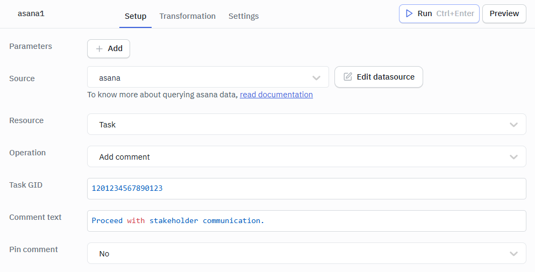The image size is (535, 272).
Task: Click the Preview button
Action: click(504, 13)
